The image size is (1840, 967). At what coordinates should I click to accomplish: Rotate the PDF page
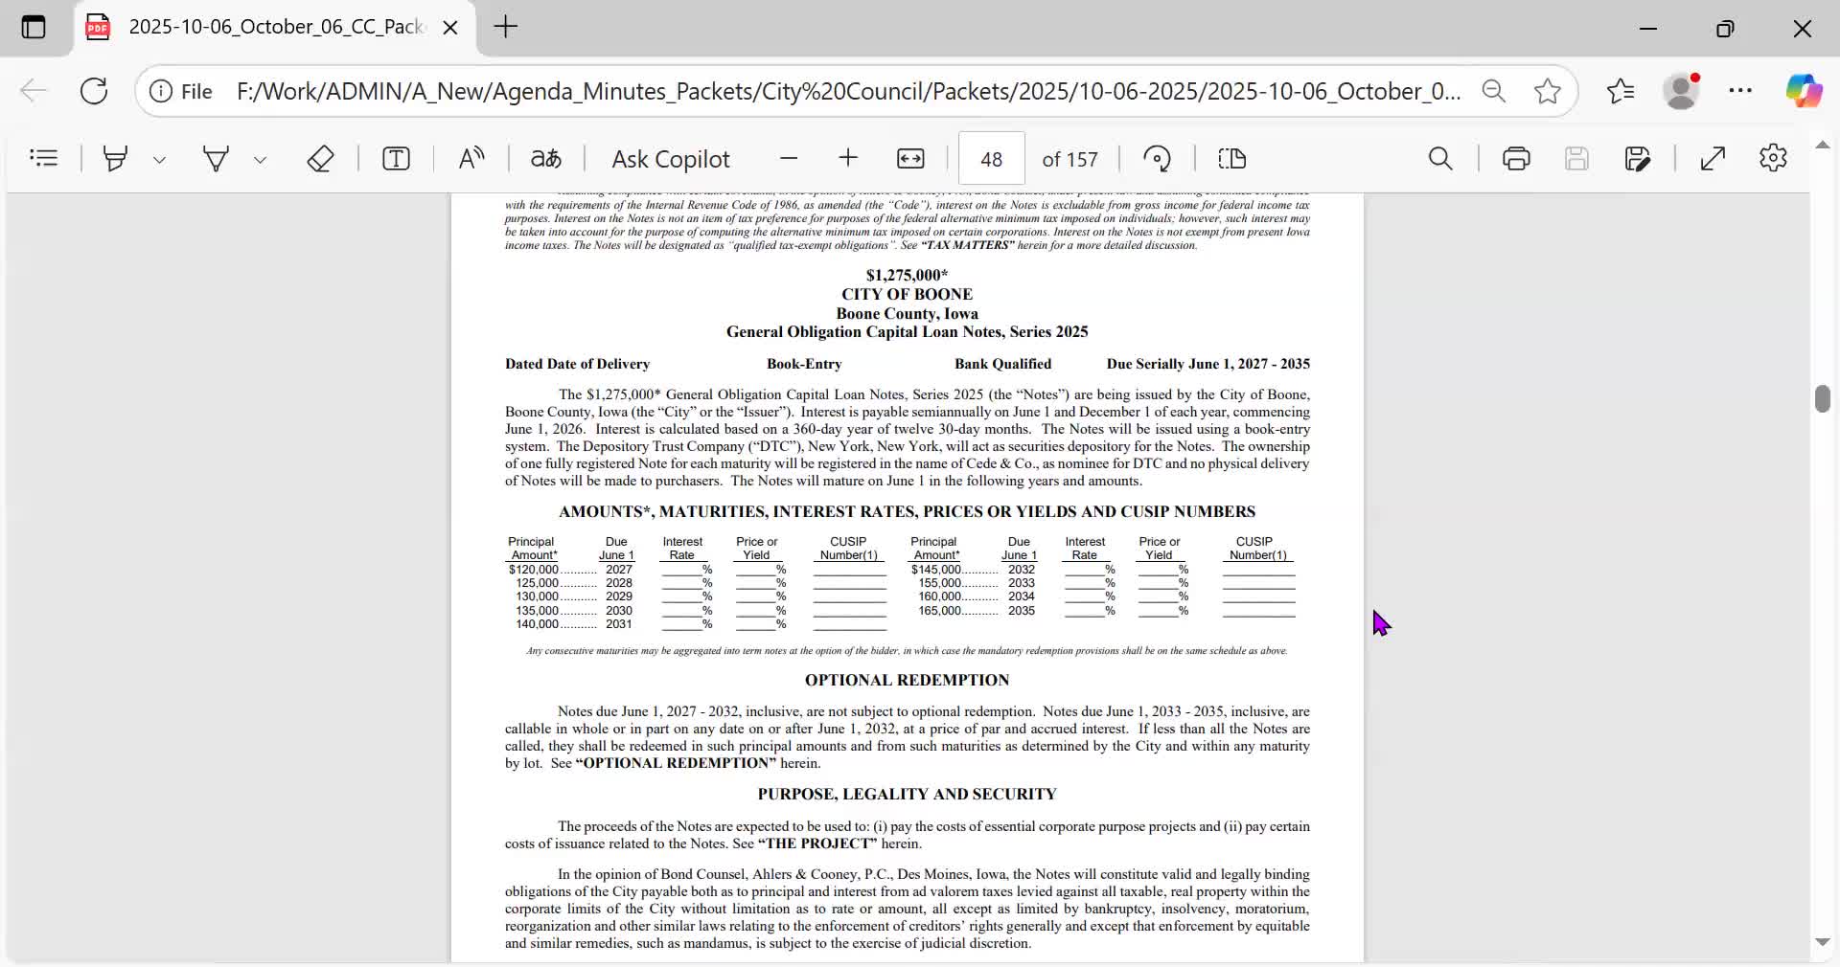(x=1157, y=158)
